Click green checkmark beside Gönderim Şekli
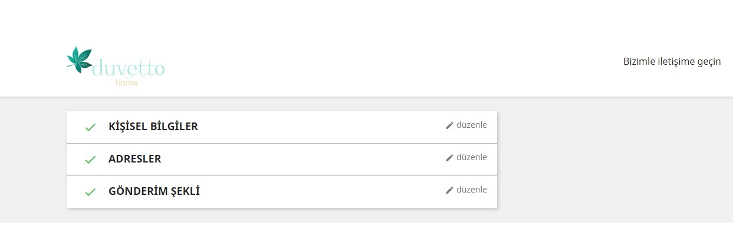Image resolution: width=733 pixels, height=242 pixels. click(90, 192)
